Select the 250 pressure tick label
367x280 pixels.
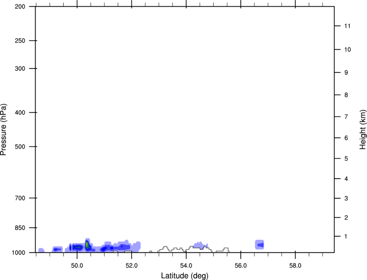[x=20, y=40]
